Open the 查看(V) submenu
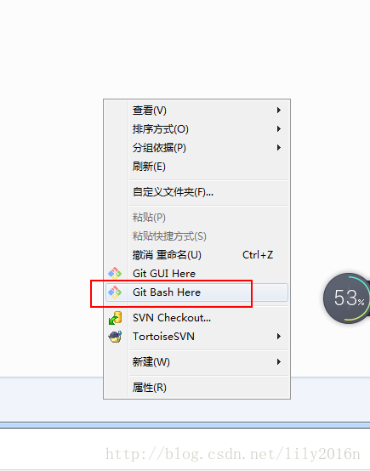 (196, 111)
